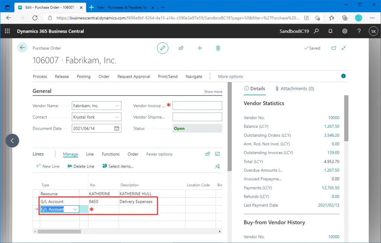
Task: Switch to Purchases & Payables Setup browser tab
Action: coord(122,7)
